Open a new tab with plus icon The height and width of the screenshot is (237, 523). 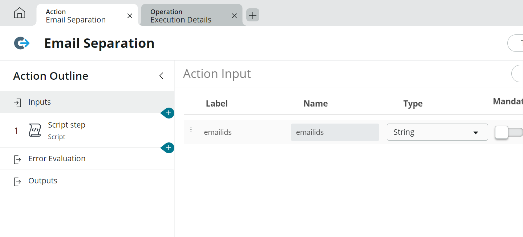tap(253, 15)
